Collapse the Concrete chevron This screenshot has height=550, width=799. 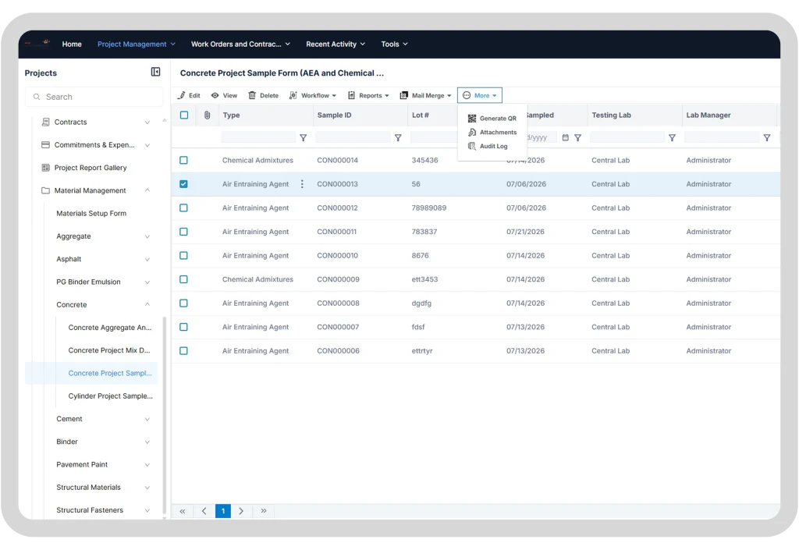[x=147, y=304]
